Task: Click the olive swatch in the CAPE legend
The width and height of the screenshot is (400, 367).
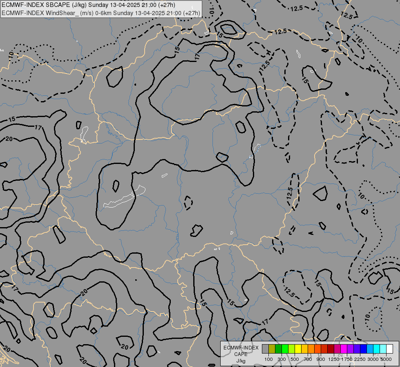Action: pos(272,349)
